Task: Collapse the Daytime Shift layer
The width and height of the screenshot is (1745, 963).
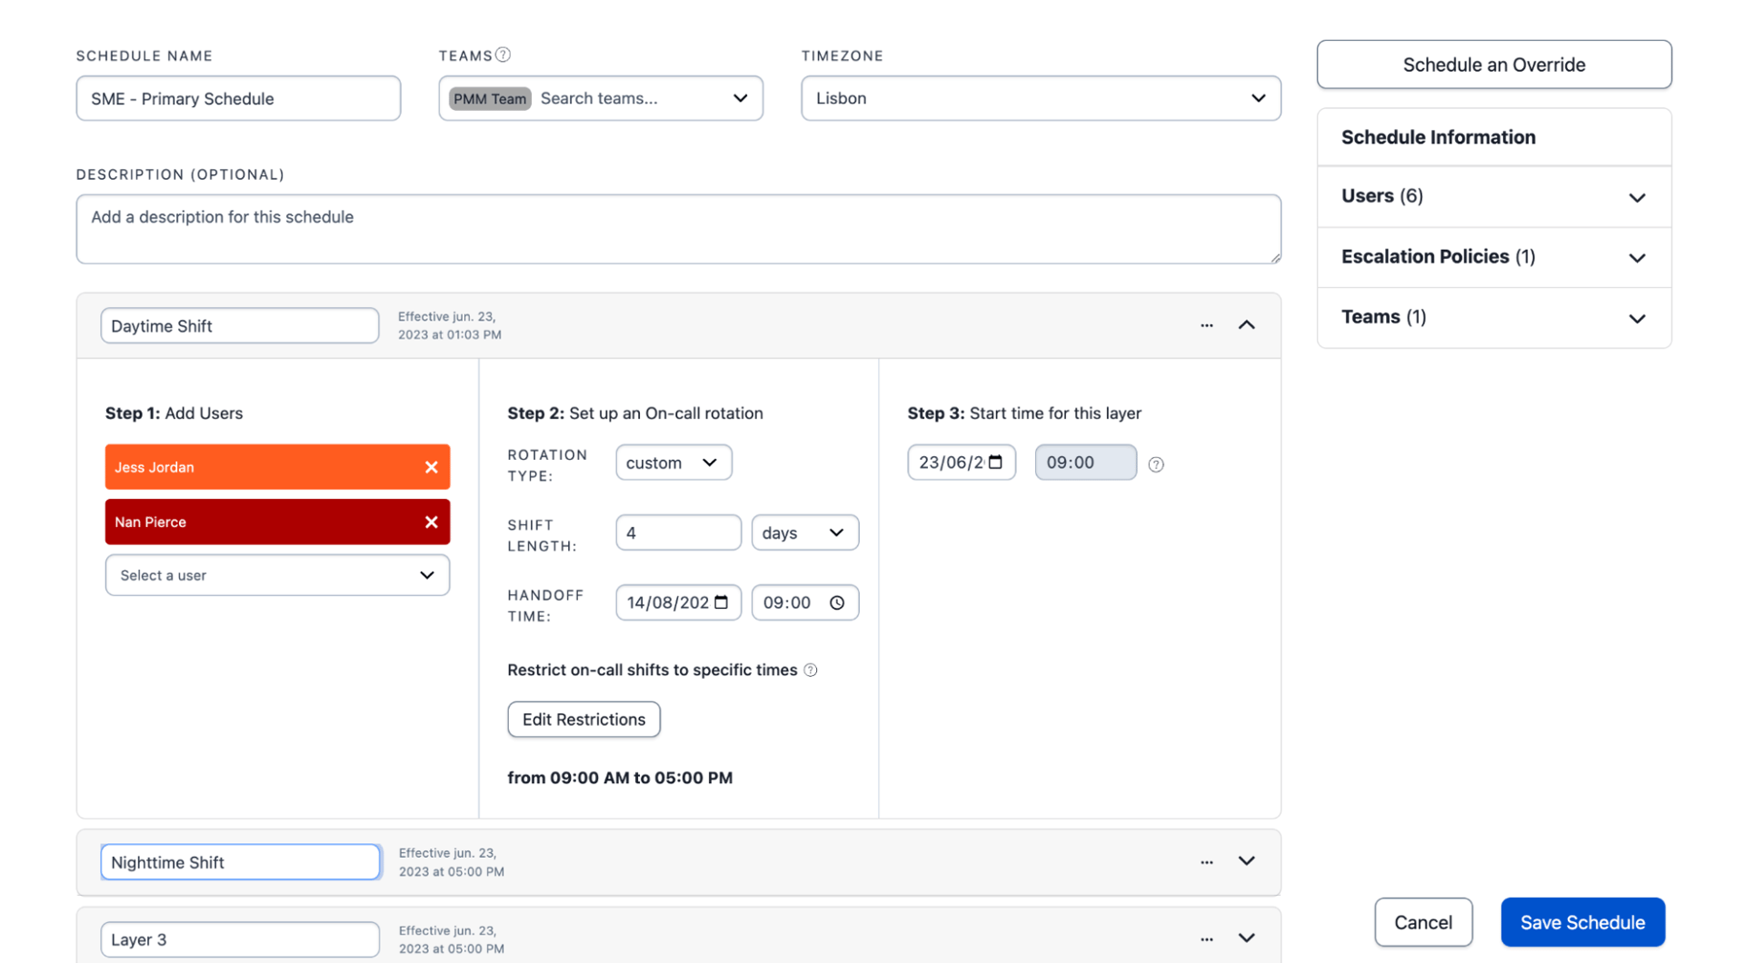Action: [x=1246, y=324]
